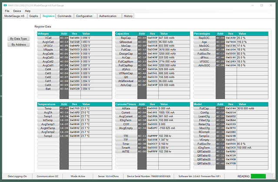Screen dimensions: 278x182
Task: Click the Batt register button
Action: click(48, 89)
